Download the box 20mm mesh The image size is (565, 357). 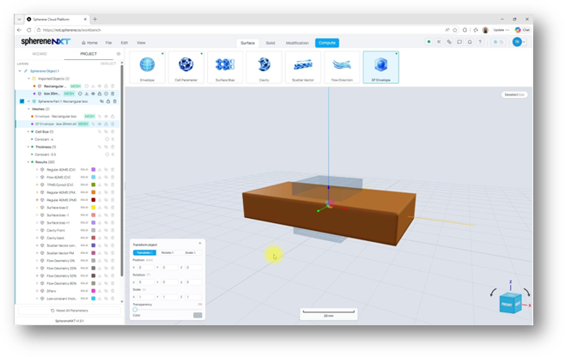pyautogui.click(x=87, y=94)
